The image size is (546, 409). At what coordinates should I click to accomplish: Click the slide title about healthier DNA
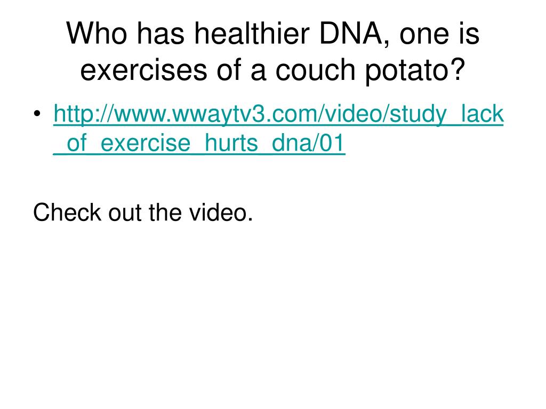click(x=273, y=51)
